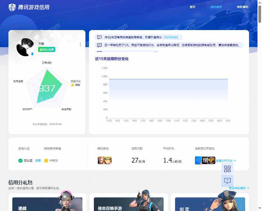The image size is (262, 211).
Task: Click the blue QQ badge on avatar
Action: (x=32, y=54)
